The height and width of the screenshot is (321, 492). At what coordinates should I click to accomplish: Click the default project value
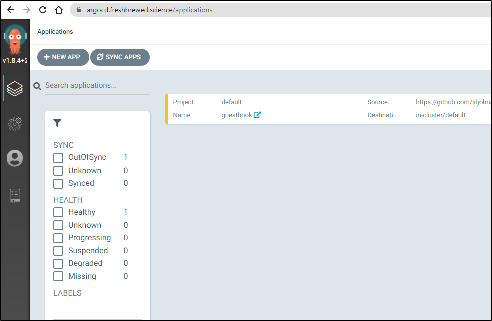[x=231, y=102]
